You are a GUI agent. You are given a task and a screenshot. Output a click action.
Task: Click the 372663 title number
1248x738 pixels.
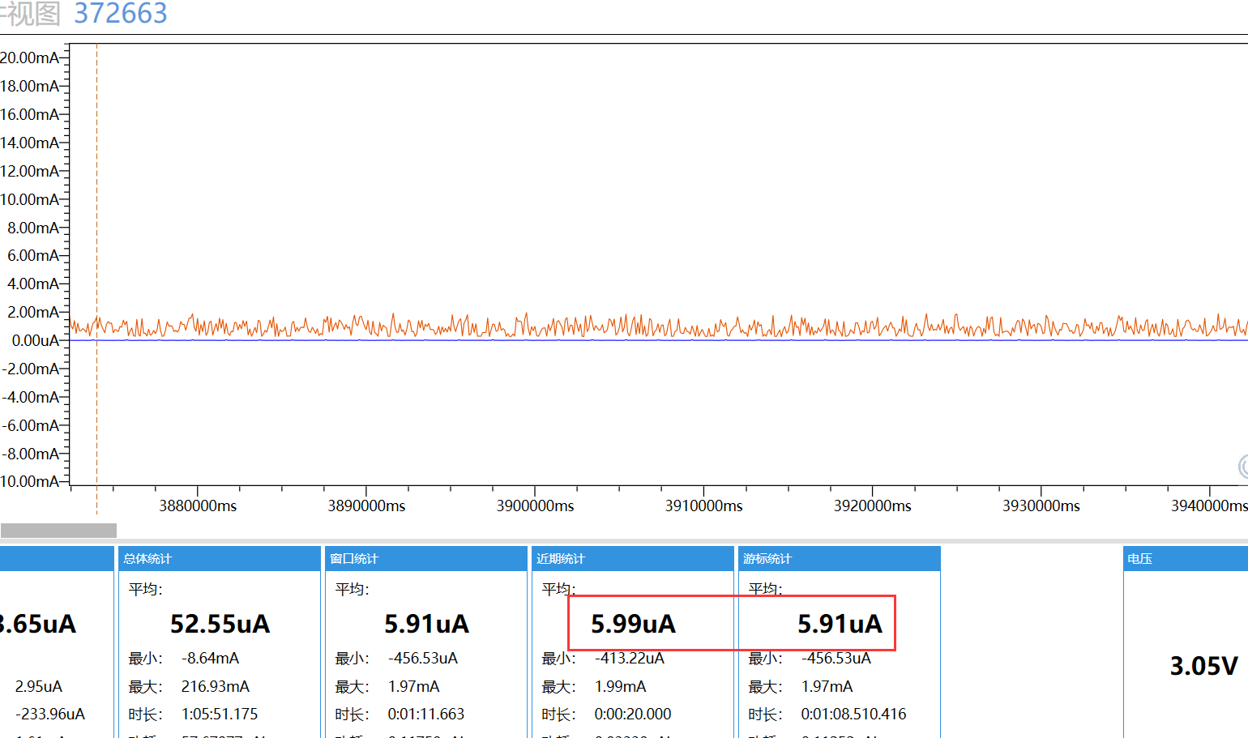120,13
